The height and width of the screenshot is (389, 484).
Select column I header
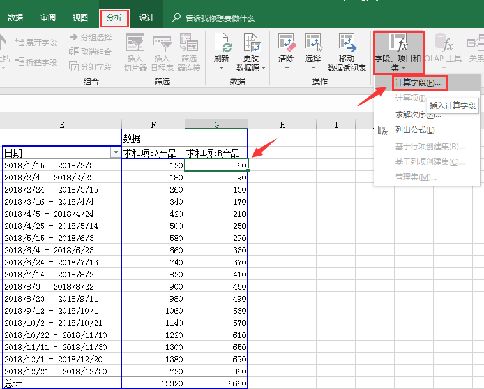pyautogui.click(x=336, y=124)
